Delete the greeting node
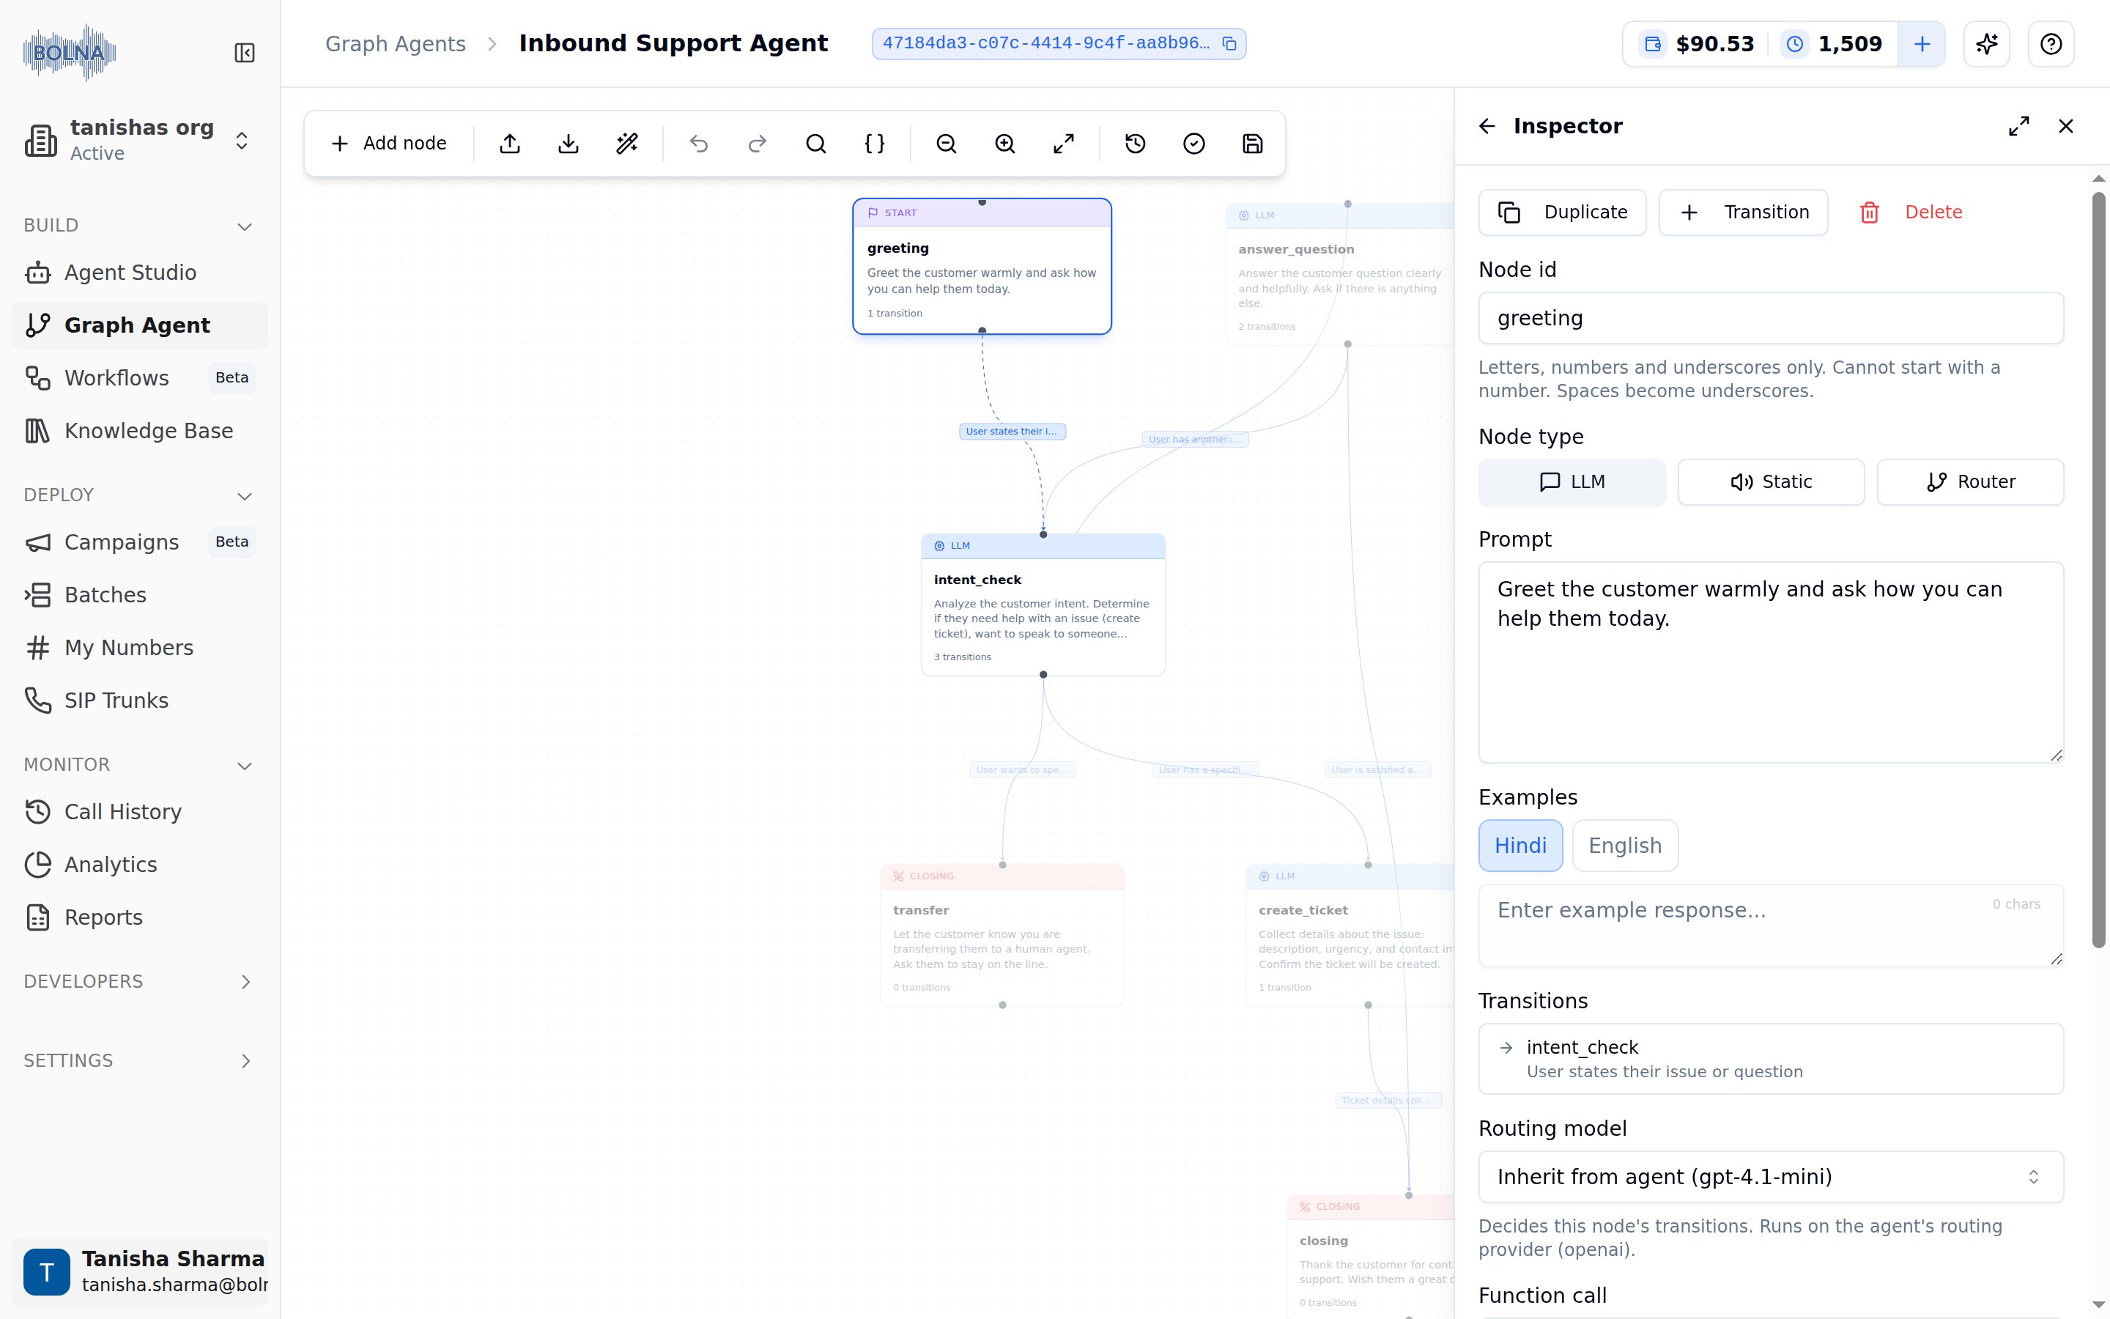The width and height of the screenshot is (2110, 1319). click(x=1910, y=213)
